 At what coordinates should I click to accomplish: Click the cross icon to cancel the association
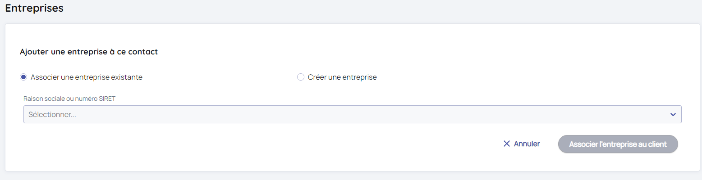pyautogui.click(x=506, y=144)
